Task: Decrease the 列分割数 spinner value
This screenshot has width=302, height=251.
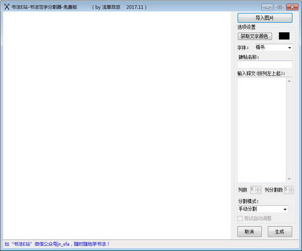Action: pos(292,191)
